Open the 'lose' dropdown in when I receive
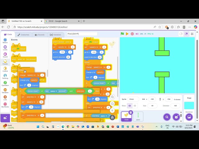199x149 pixels. tap(68, 42)
